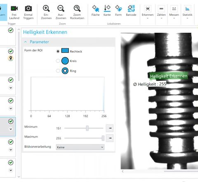Expand the selected step's chevron
The width and height of the screenshot is (198, 182).
11,129
